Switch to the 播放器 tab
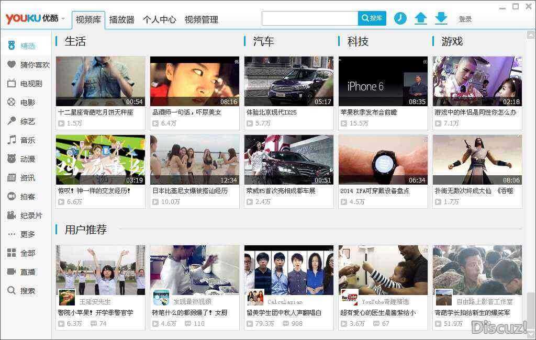The image size is (536, 340). [121, 20]
